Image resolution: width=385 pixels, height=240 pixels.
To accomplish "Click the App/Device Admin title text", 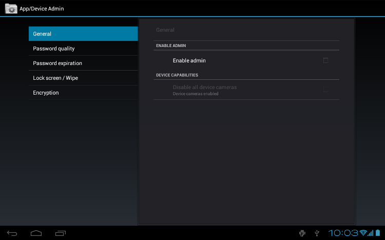I will click(x=42, y=9).
